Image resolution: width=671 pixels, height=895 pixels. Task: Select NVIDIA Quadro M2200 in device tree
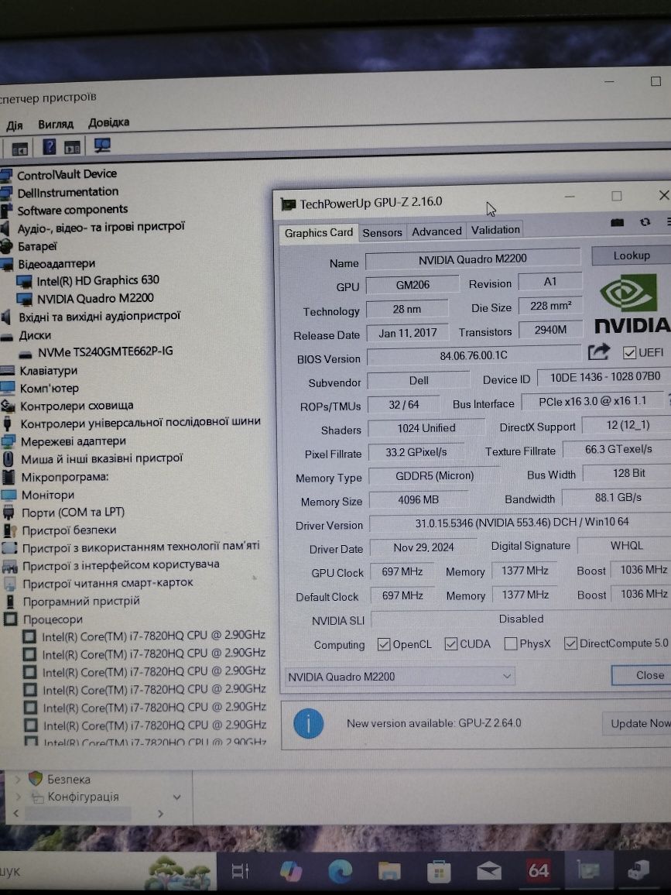[x=95, y=299]
